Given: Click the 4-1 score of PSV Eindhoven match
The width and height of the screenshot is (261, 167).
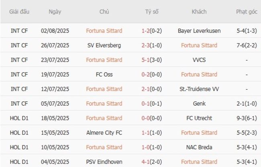Looking at the screenshot, I should point(146,162).
